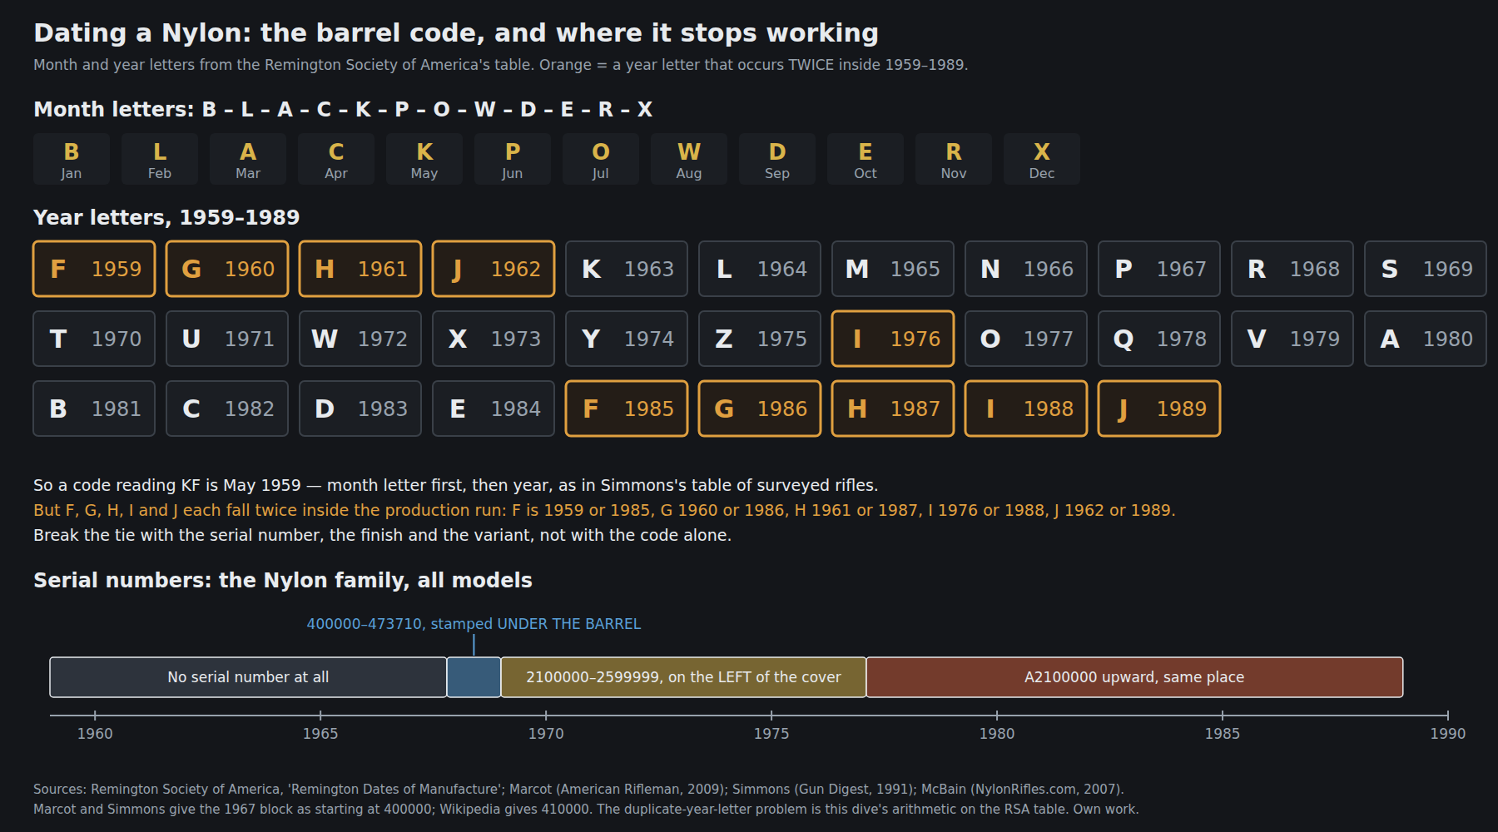Click the orange F 1959 year card
Screen dimensions: 1498x832
pyautogui.click(x=94, y=269)
